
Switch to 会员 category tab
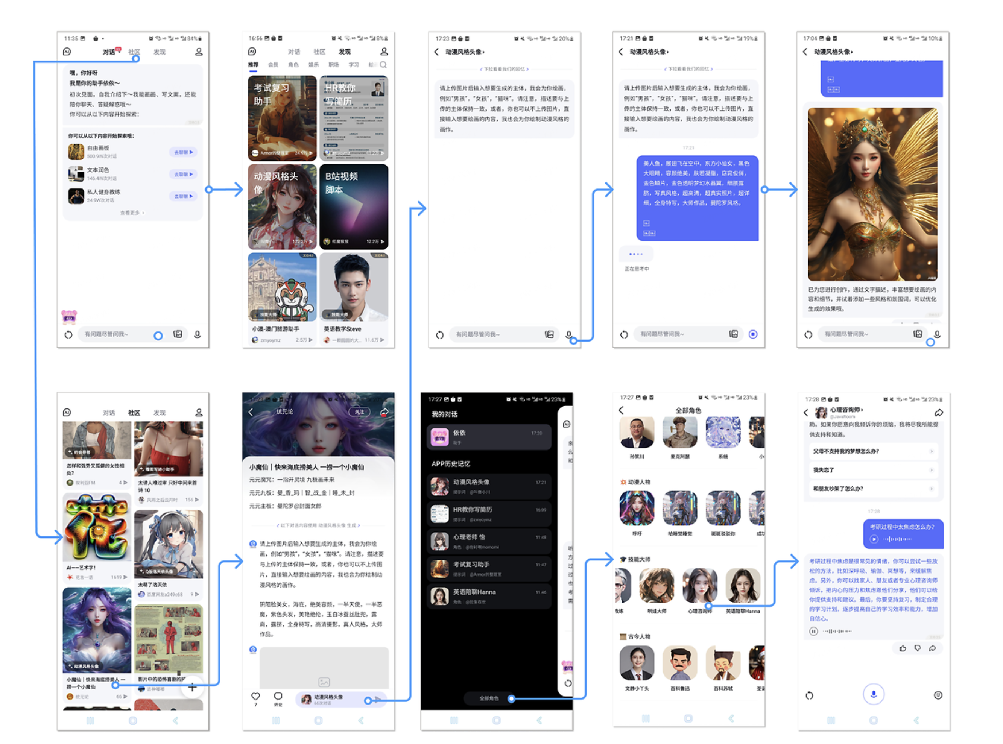273,65
